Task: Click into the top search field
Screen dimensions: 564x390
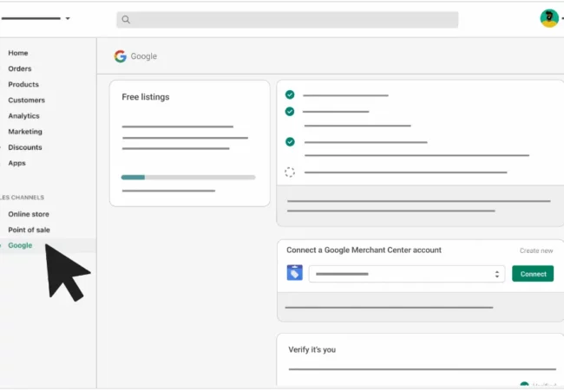Action: point(287,19)
